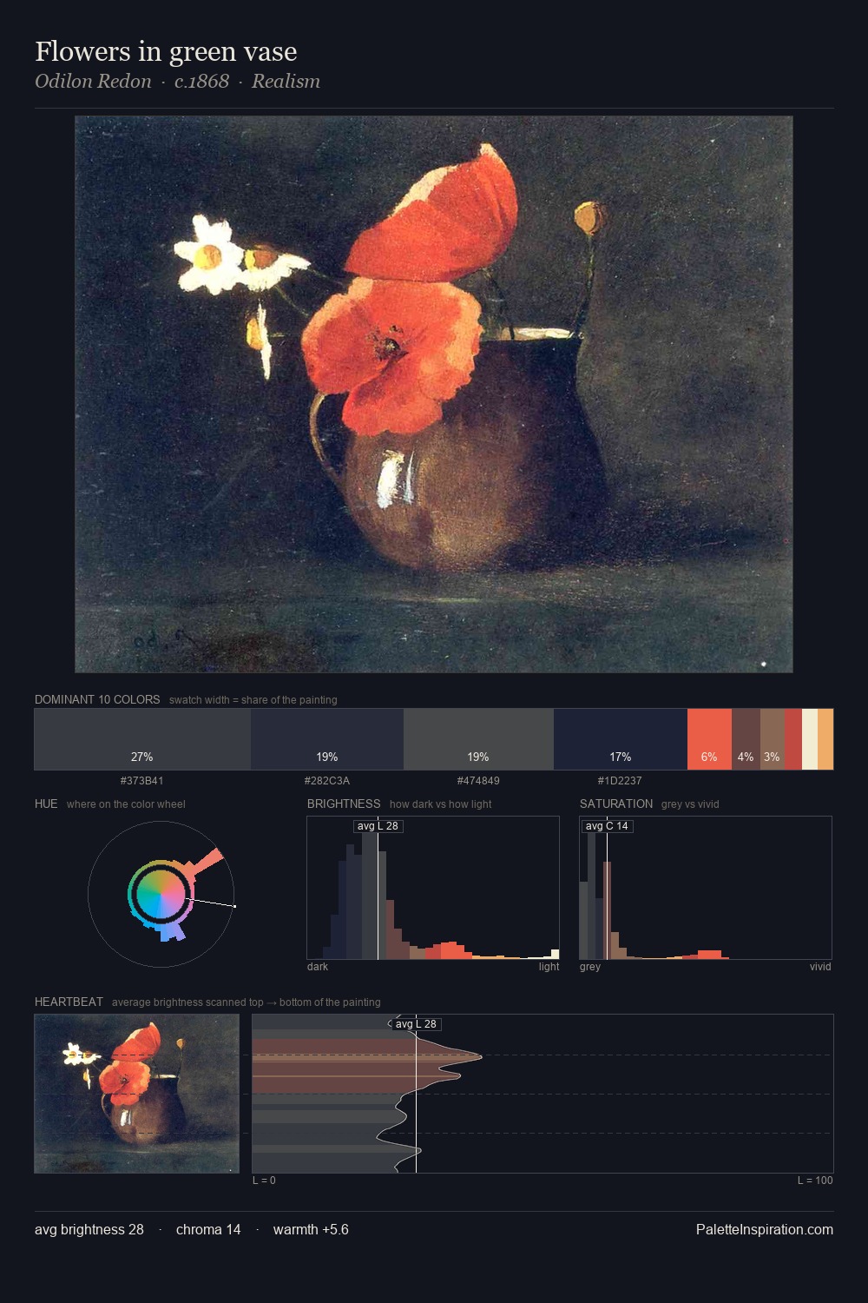Click the warmth +5.6 footer stat
This screenshot has height=1303, width=868.
311,1229
